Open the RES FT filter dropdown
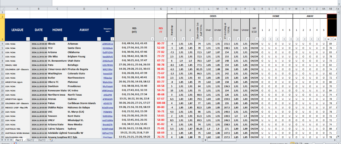 click(164, 39)
